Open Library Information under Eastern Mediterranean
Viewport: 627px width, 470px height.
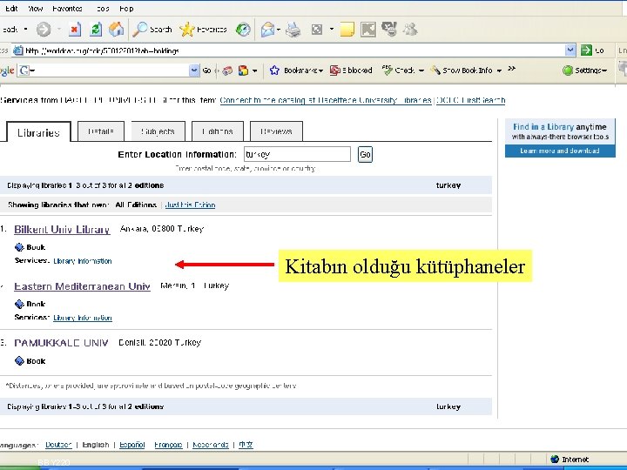pos(83,318)
